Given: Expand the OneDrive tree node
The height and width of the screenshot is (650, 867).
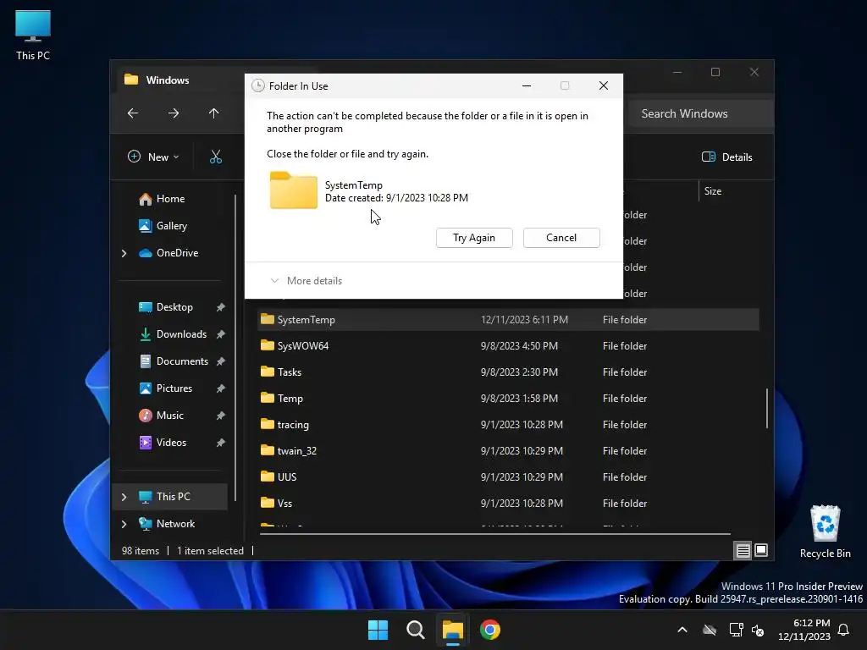Looking at the screenshot, I should [124, 253].
